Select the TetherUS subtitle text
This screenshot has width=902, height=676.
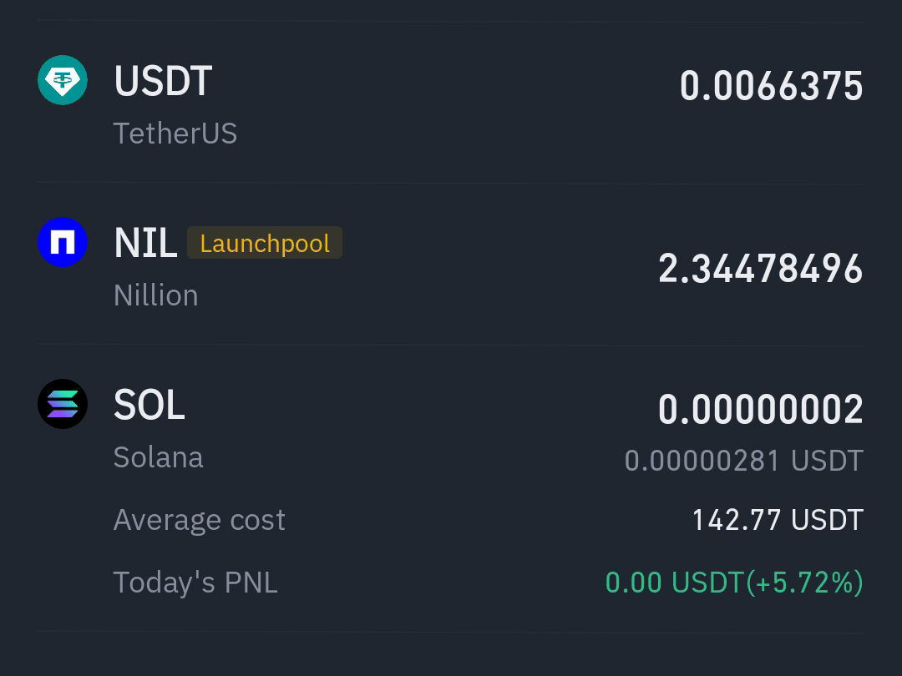(175, 134)
